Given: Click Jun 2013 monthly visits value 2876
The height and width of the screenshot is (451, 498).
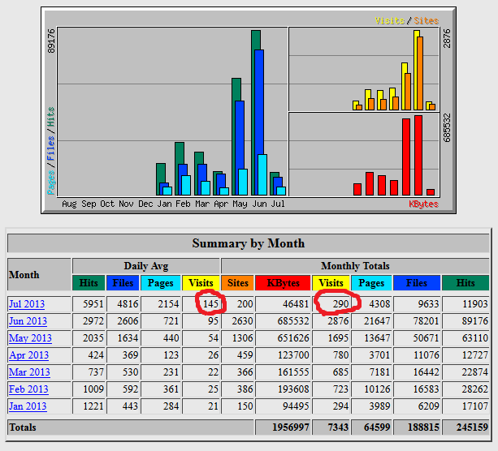Looking at the screenshot, I should [338, 321].
